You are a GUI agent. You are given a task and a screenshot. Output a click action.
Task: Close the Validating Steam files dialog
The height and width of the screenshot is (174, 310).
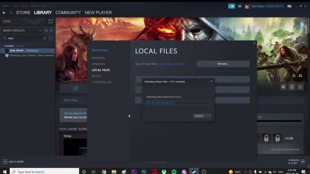212,81
